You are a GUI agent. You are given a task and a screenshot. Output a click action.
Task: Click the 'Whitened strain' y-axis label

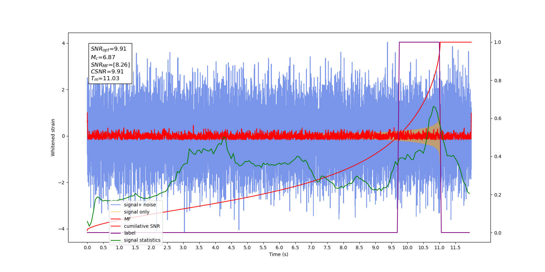pyautogui.click(x=53, y=137)
